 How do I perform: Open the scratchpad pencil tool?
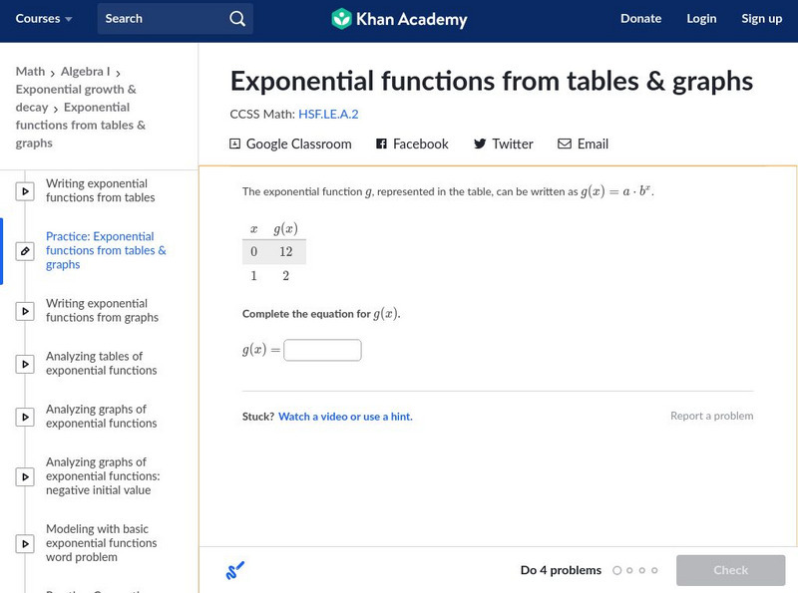(x=235, y=571)
